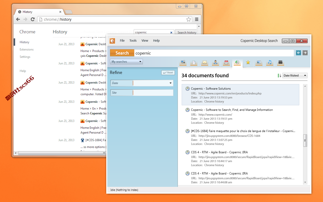Click the Copernic results vertical scrollbar thumb
Image resolution: width=323 pixels, height=202 pixels.
(305, 140)
